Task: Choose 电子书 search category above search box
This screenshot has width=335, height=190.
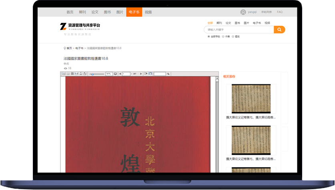Action: tap(257, 23)
